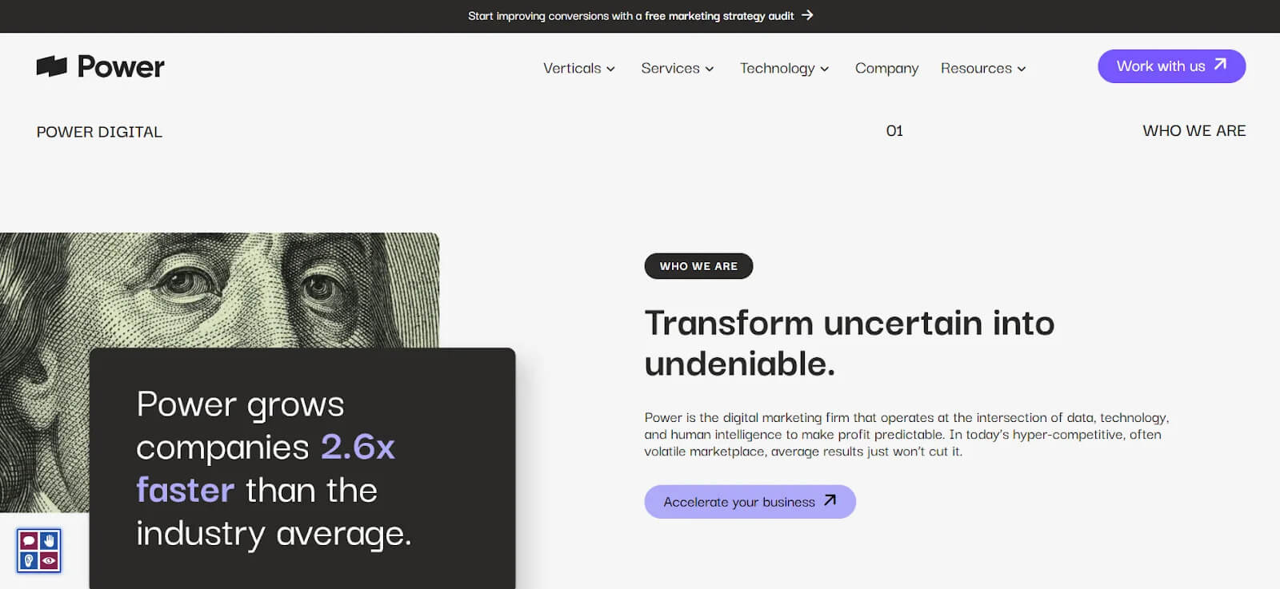The height and width of the screenshot is (589, 1280).
Task: Expand the Resources dropdown chevron
Action: point(1022,69)
